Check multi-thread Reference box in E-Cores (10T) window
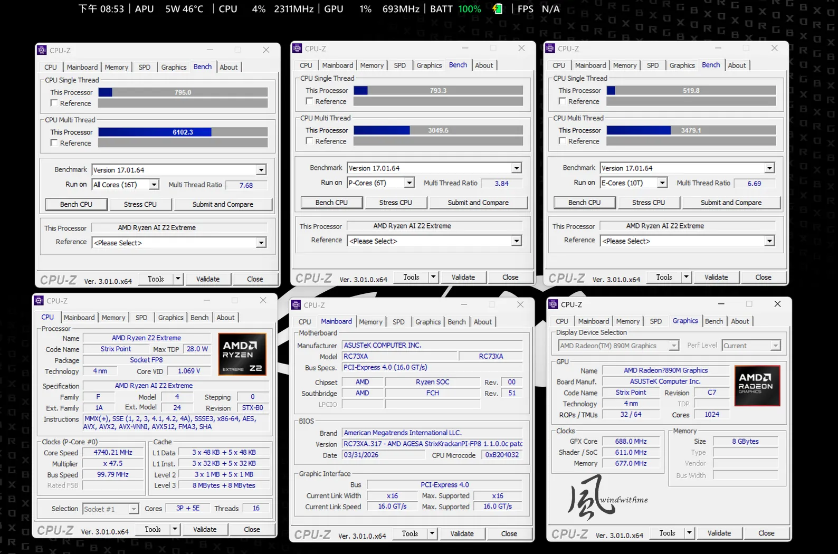Screen dimensions: 838x554 (562, 141)
